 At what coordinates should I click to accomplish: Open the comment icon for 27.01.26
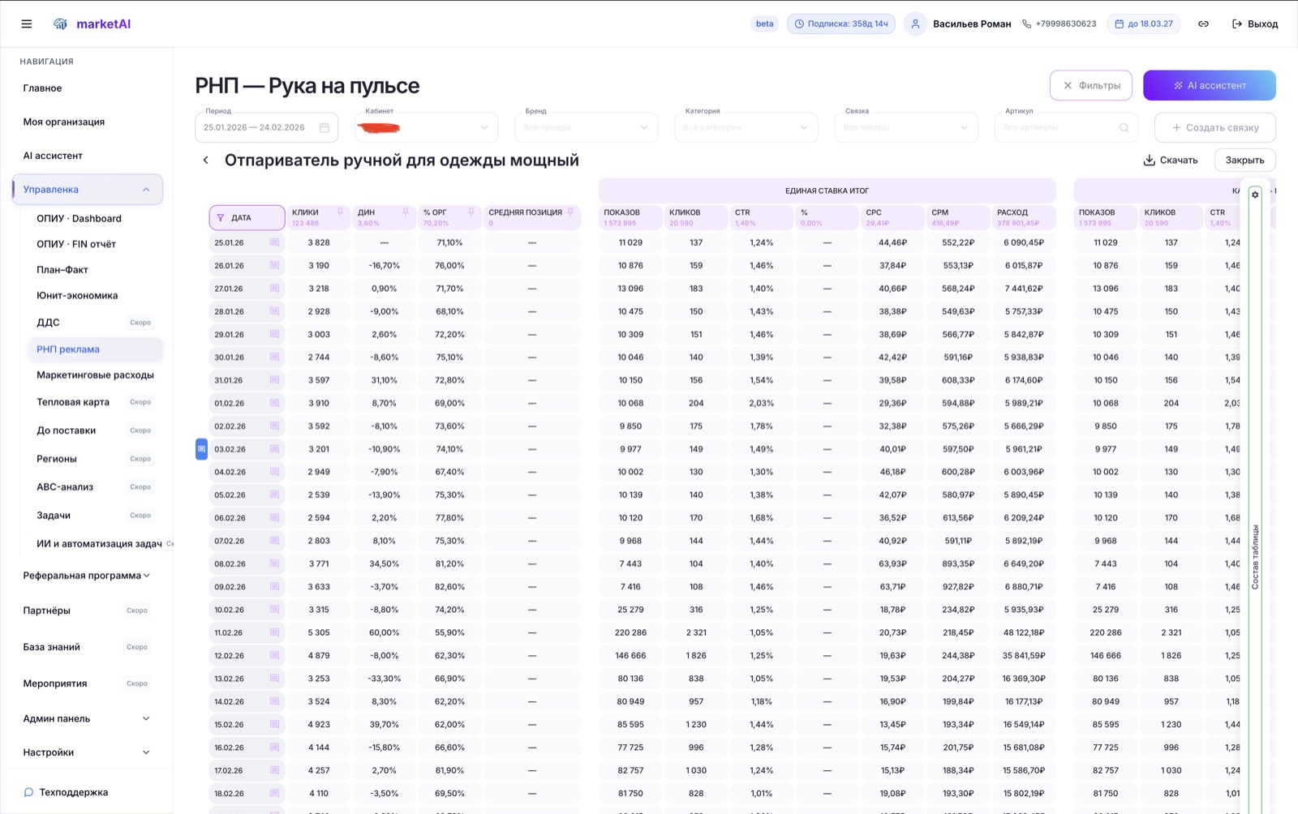275,289
